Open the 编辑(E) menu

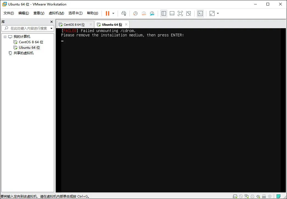pos(24,13)
